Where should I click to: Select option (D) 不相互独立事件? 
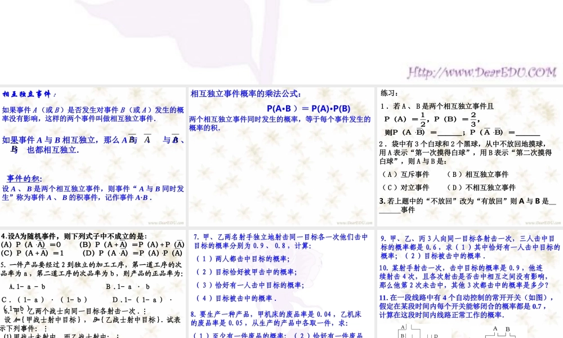tap(481, 188)
